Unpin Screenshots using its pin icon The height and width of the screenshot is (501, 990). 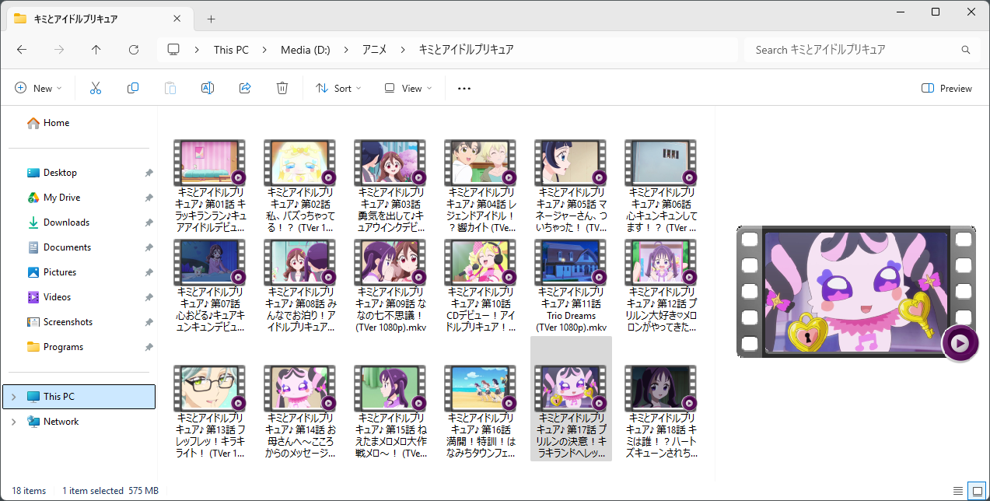149,322
